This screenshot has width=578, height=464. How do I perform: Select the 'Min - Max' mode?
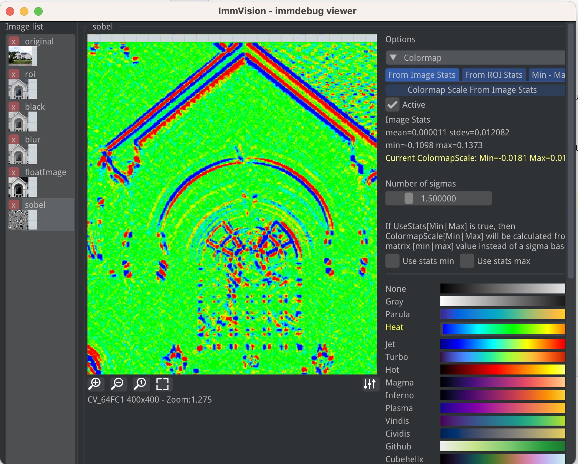click(x=547, y=75)
